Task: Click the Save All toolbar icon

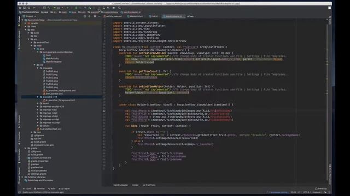Action: point(24,8)
